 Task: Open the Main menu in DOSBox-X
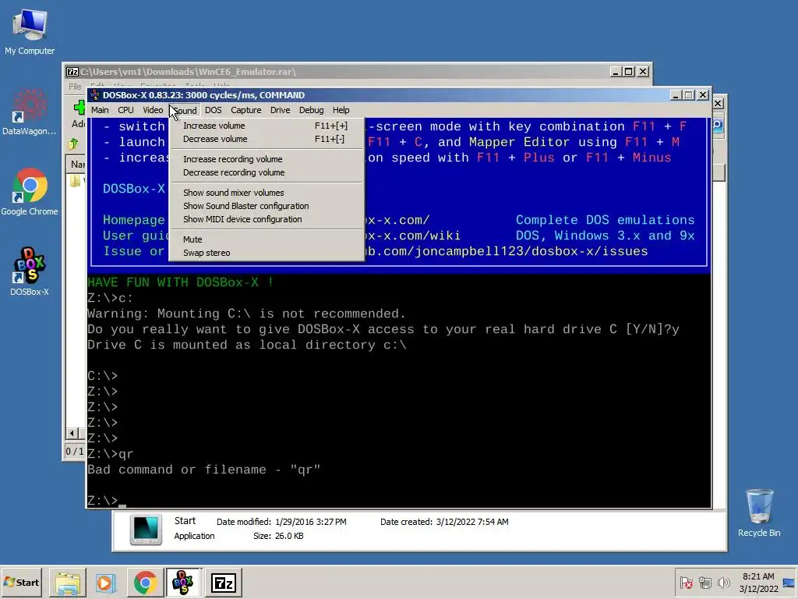pyautogui.click(x=100, y=110)
